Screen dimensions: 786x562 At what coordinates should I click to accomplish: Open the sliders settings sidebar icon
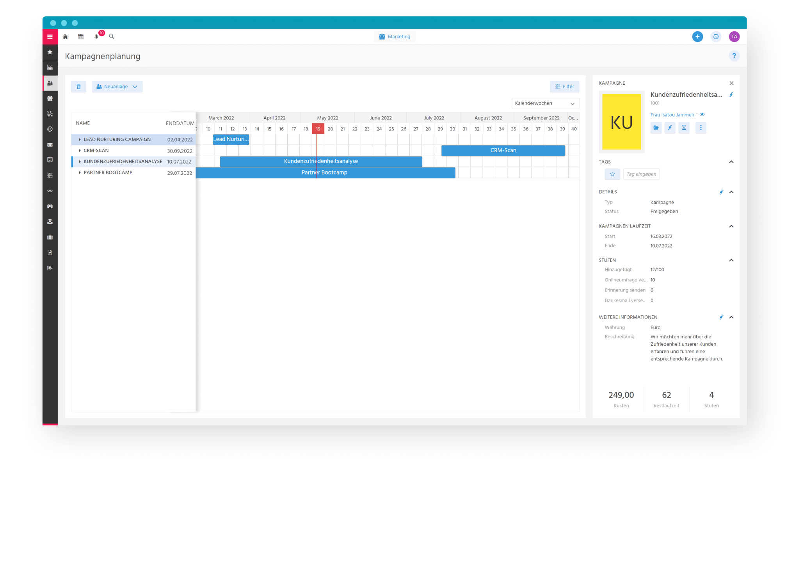pos(50,176)
